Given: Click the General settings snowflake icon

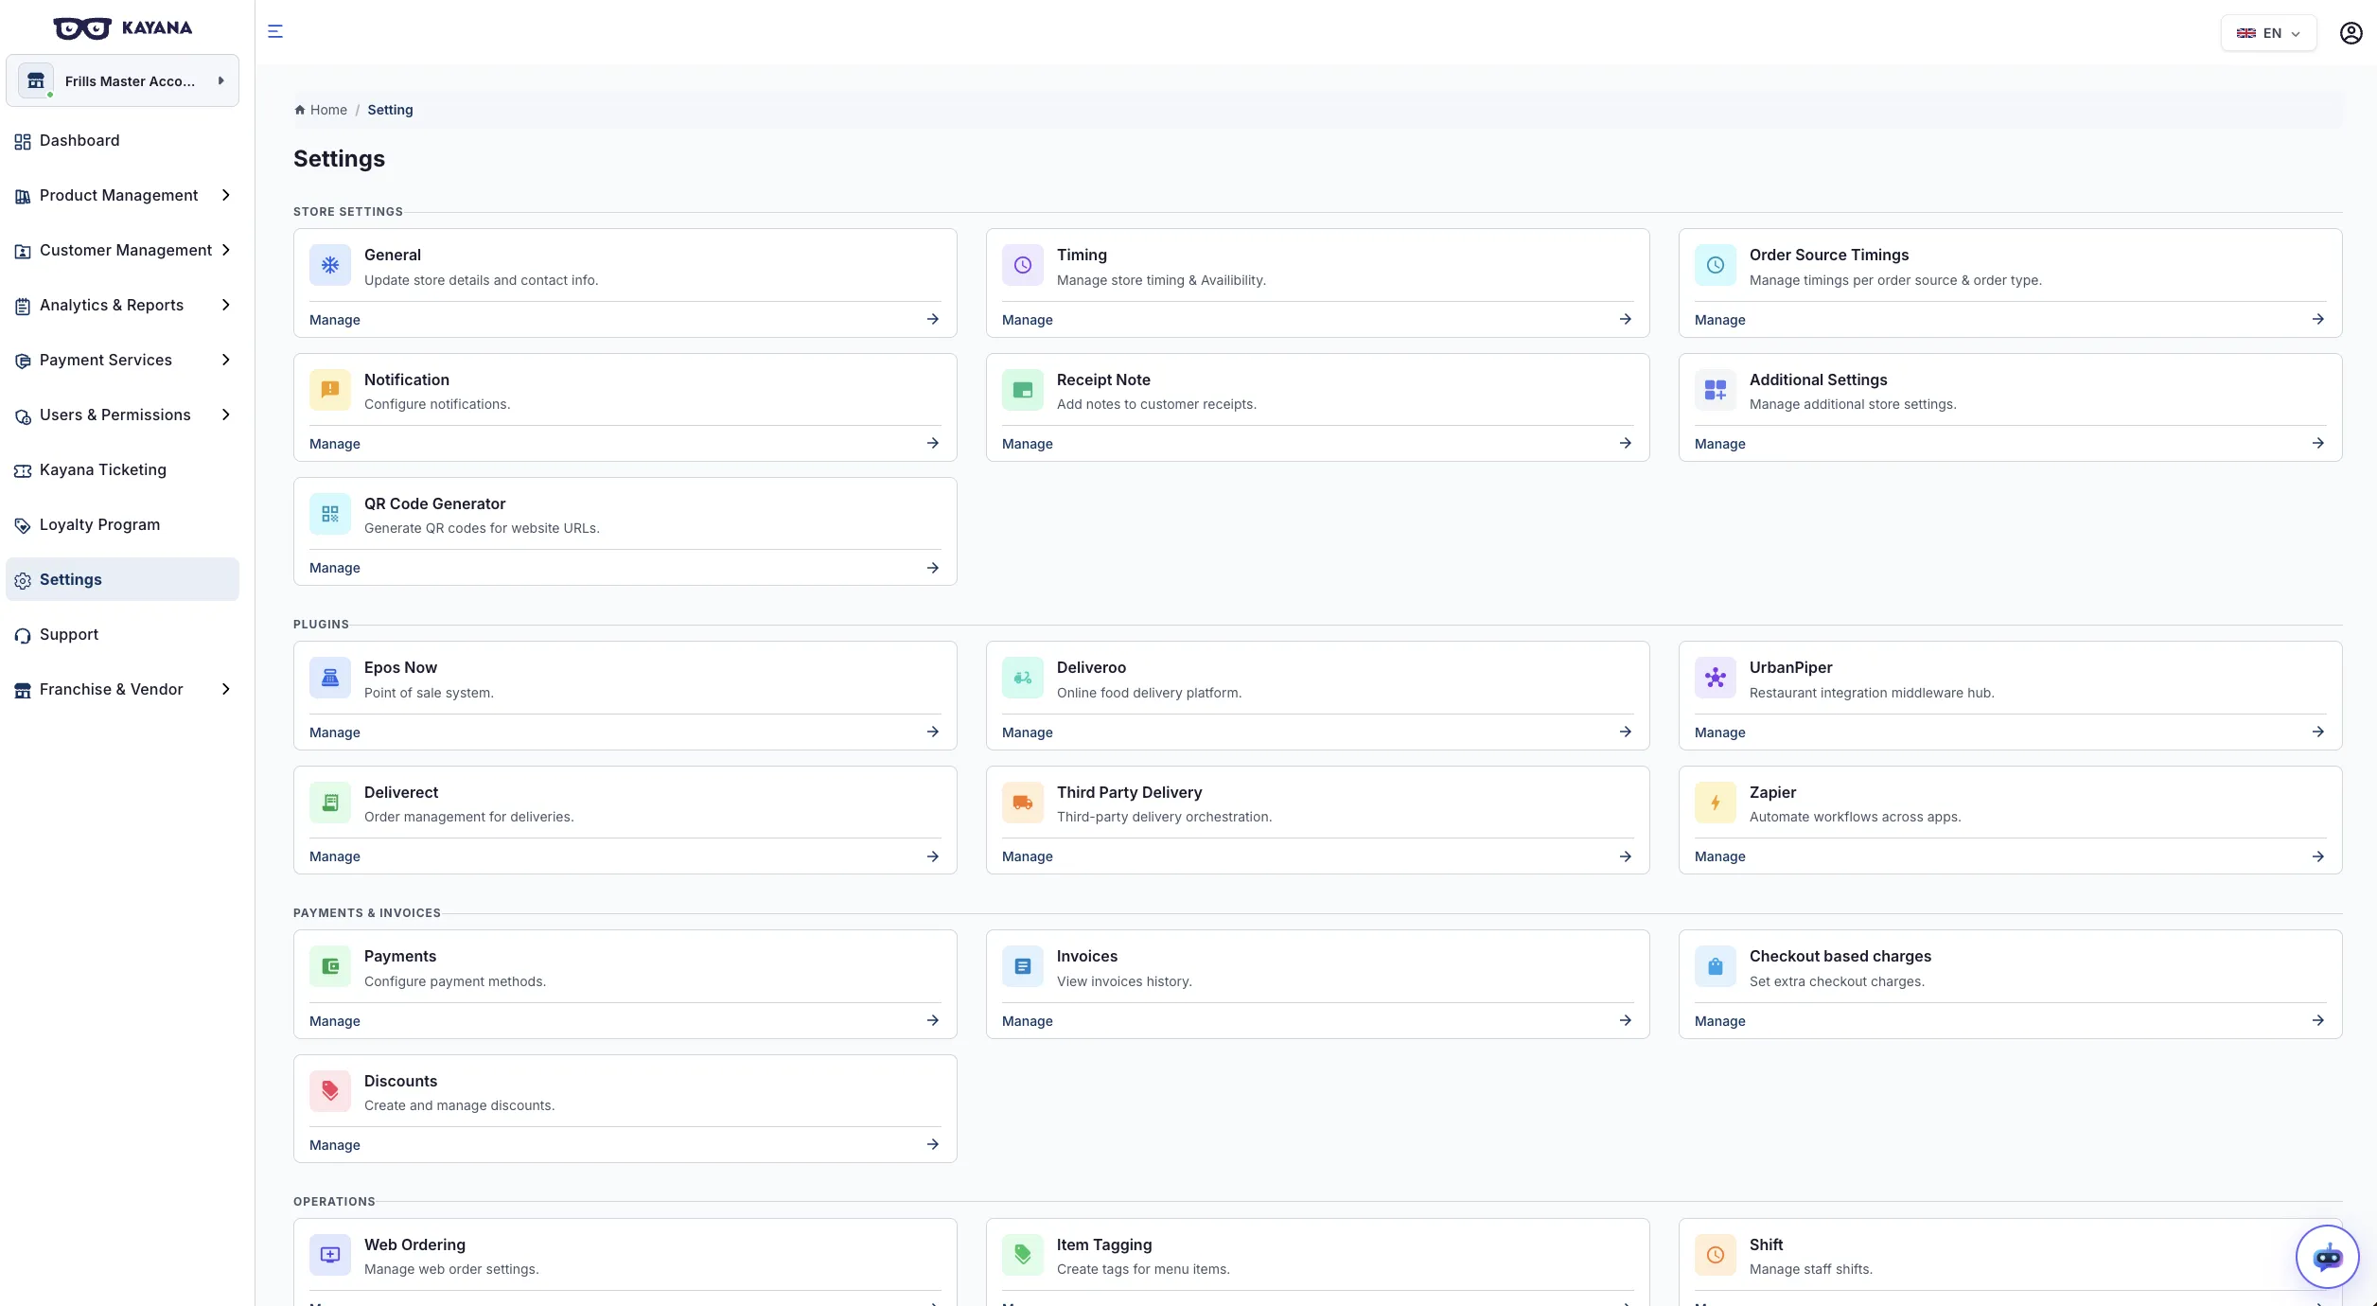Looking at the screenshot, I should 330,265.
